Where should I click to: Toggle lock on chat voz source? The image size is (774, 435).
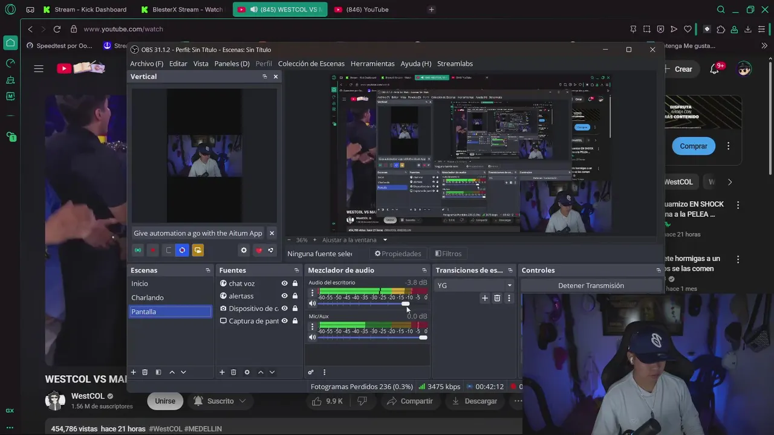[x=295, y=283]
